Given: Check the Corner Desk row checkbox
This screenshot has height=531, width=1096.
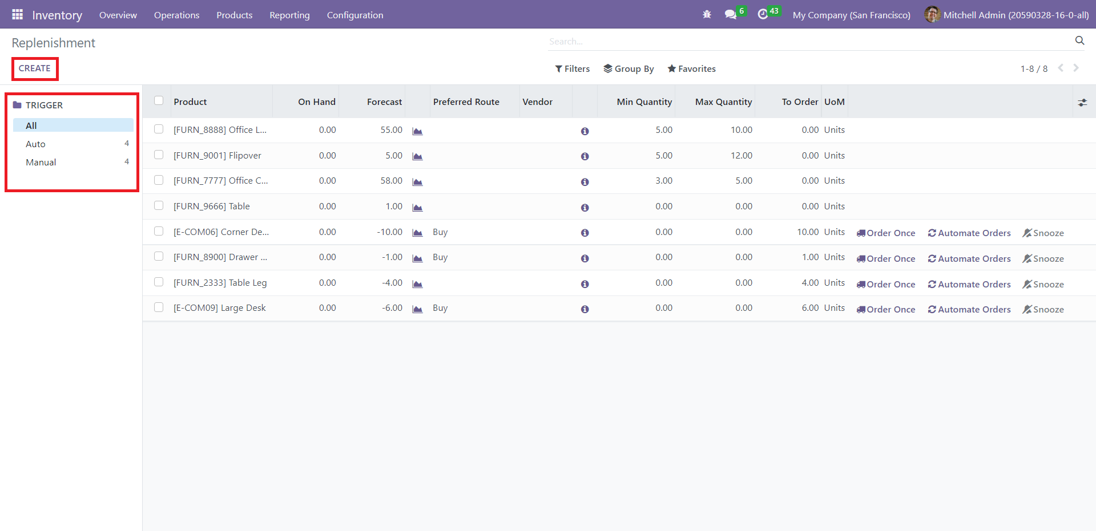Looking at the screenshot, I should [159, 231].
